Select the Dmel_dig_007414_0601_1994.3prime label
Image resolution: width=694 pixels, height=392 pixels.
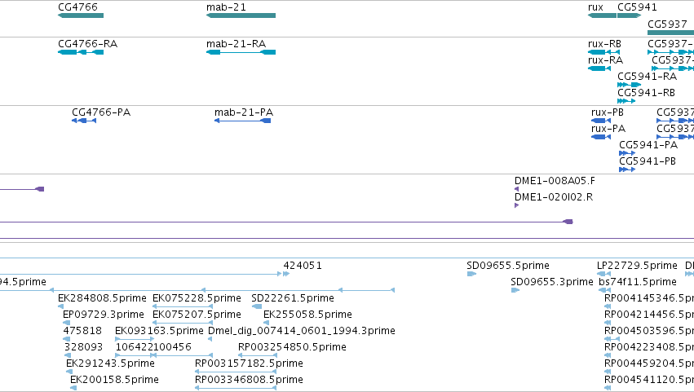302,331
